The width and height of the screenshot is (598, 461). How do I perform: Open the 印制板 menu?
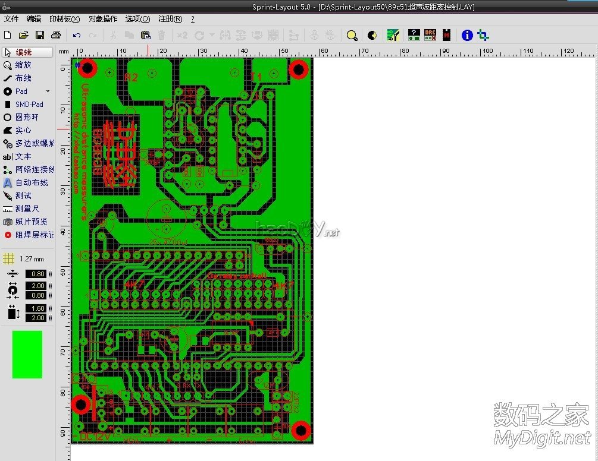click(x=65, y=19)
